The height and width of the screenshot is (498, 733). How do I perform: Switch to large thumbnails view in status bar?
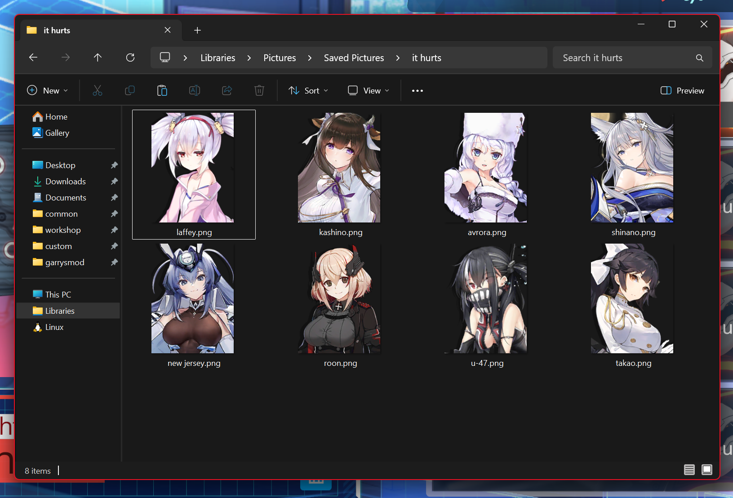pos(707,470)
